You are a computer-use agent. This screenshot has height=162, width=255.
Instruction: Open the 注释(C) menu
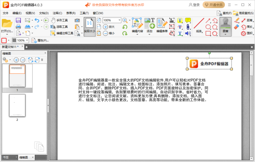coord(57,13)
